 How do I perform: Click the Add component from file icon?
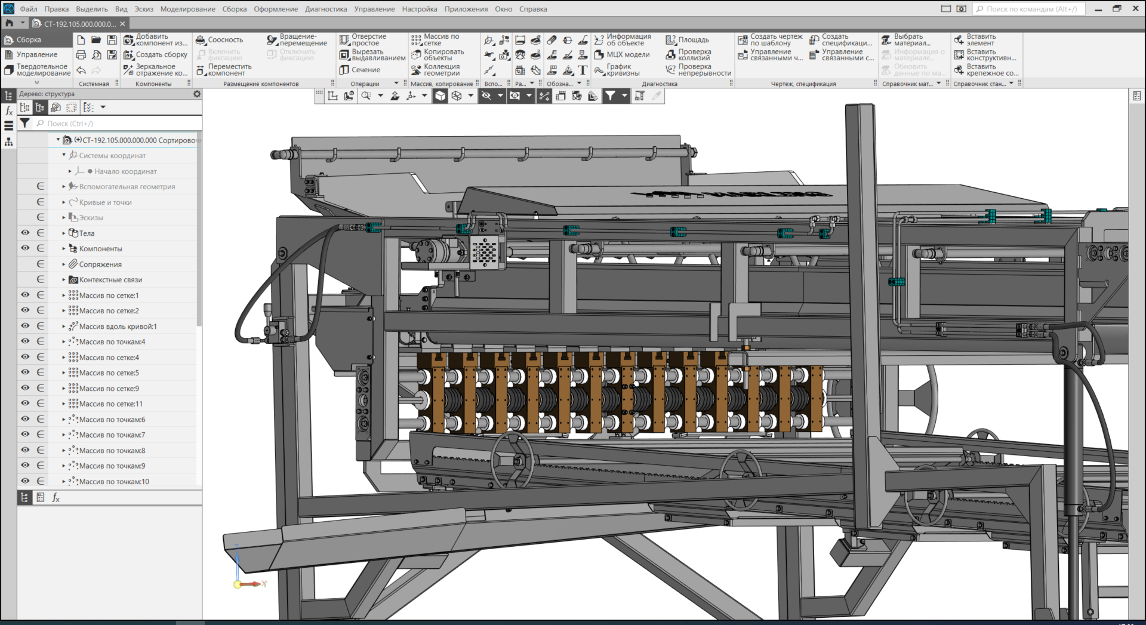(x=129, y=40)
